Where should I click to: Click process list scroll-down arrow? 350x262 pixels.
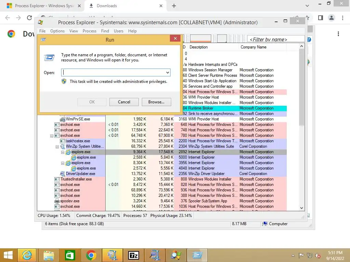click(301, 208)
